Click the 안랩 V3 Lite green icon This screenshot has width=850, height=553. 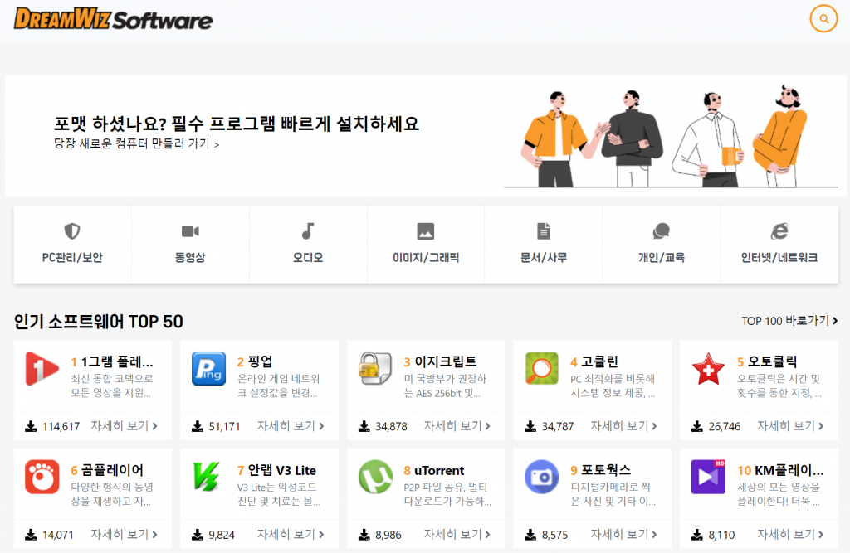[207, 477]
